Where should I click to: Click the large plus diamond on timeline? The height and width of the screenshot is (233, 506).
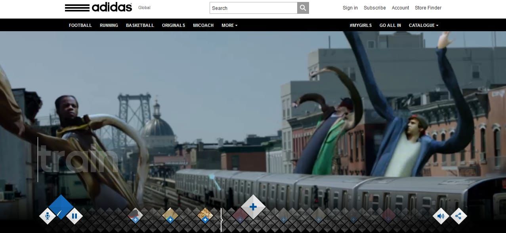click(253, 207)
